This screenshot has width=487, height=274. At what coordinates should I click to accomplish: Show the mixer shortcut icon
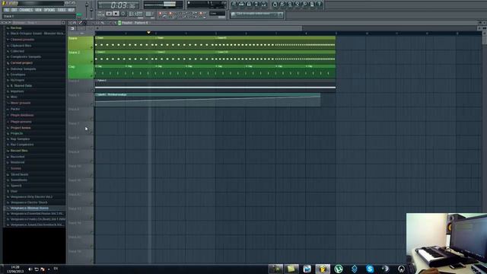click(x=264, y=5)
